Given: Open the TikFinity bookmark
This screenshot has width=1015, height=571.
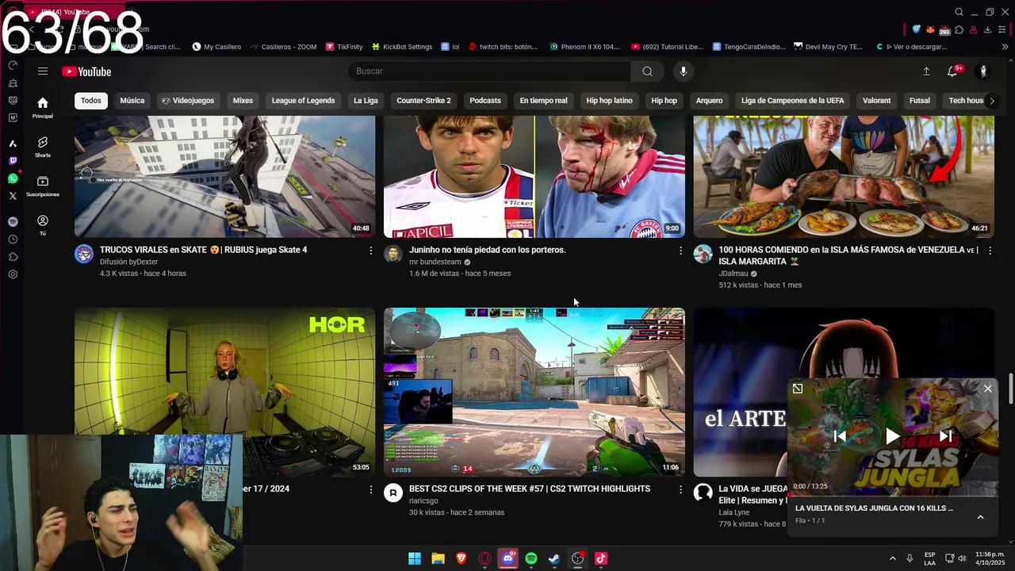Looking at the screenshot, I should [x=344, y=47].
